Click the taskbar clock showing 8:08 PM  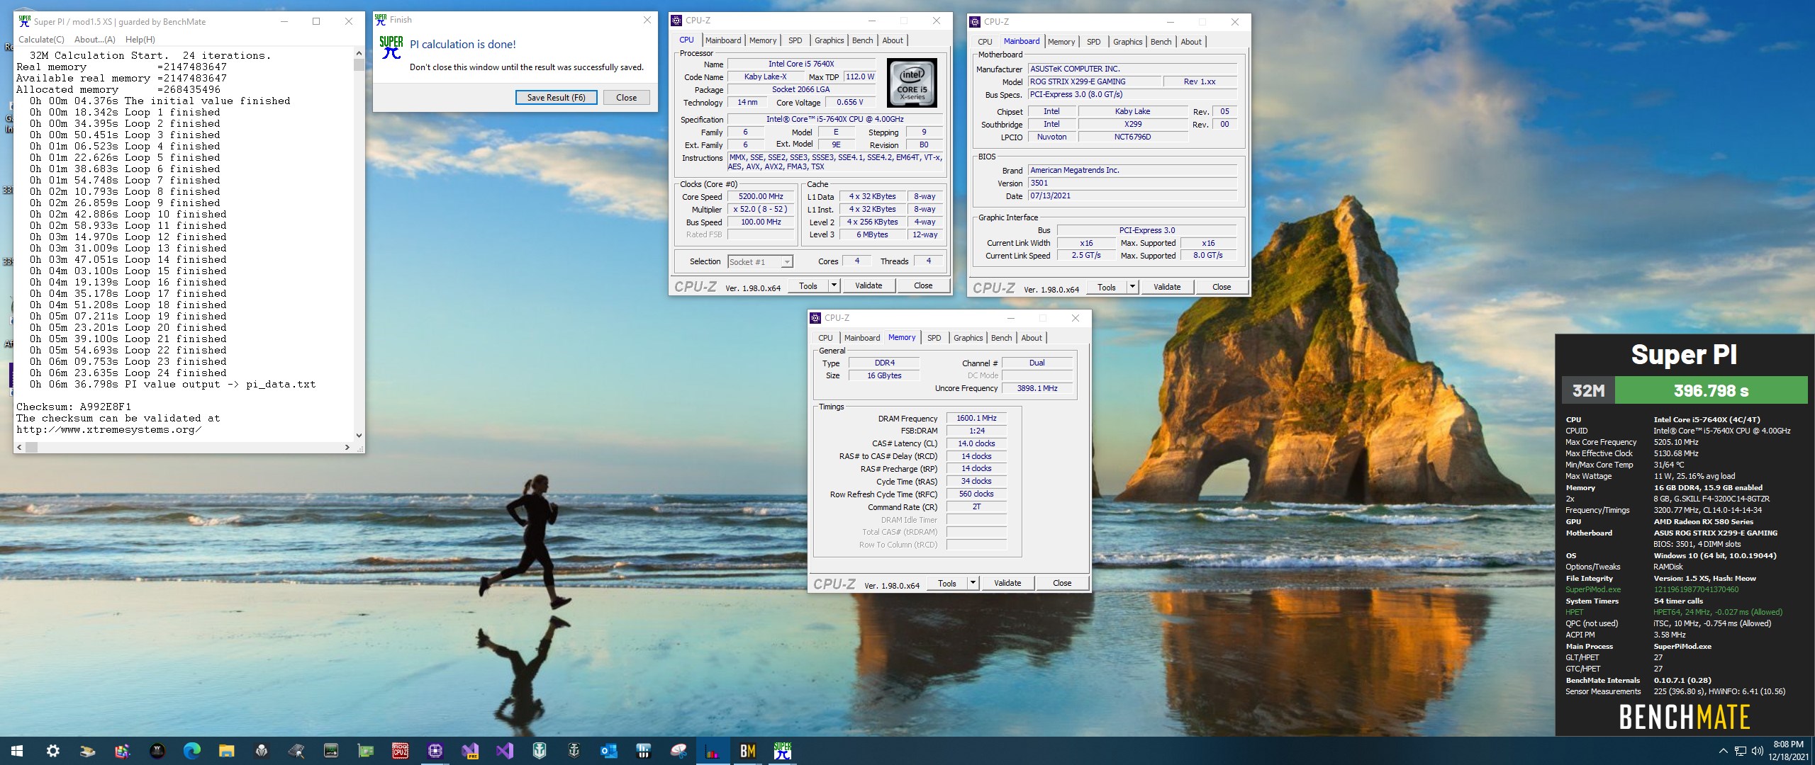click(x=1787, y=751)
